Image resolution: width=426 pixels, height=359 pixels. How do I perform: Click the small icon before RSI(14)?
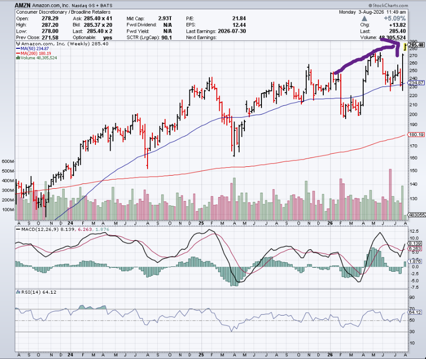pos(18,292)
